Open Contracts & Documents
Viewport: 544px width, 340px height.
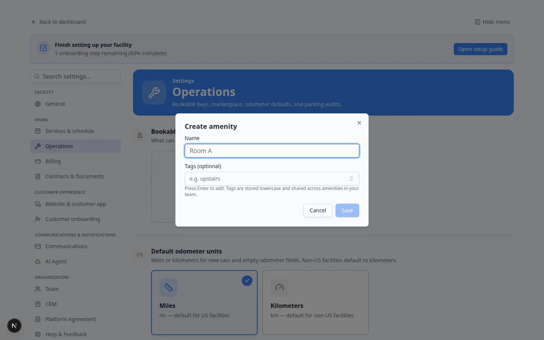[76, 176]
